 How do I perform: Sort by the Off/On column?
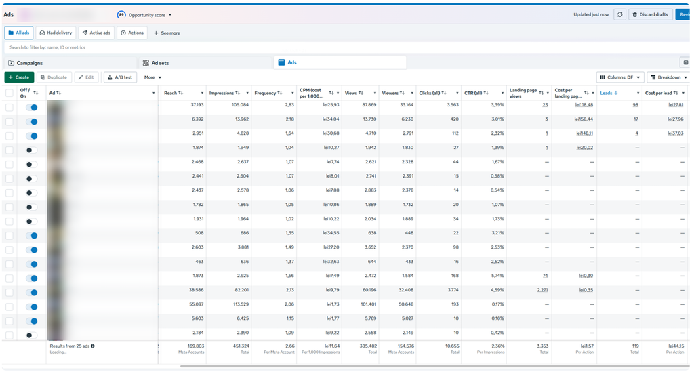[x=36, y=93]
